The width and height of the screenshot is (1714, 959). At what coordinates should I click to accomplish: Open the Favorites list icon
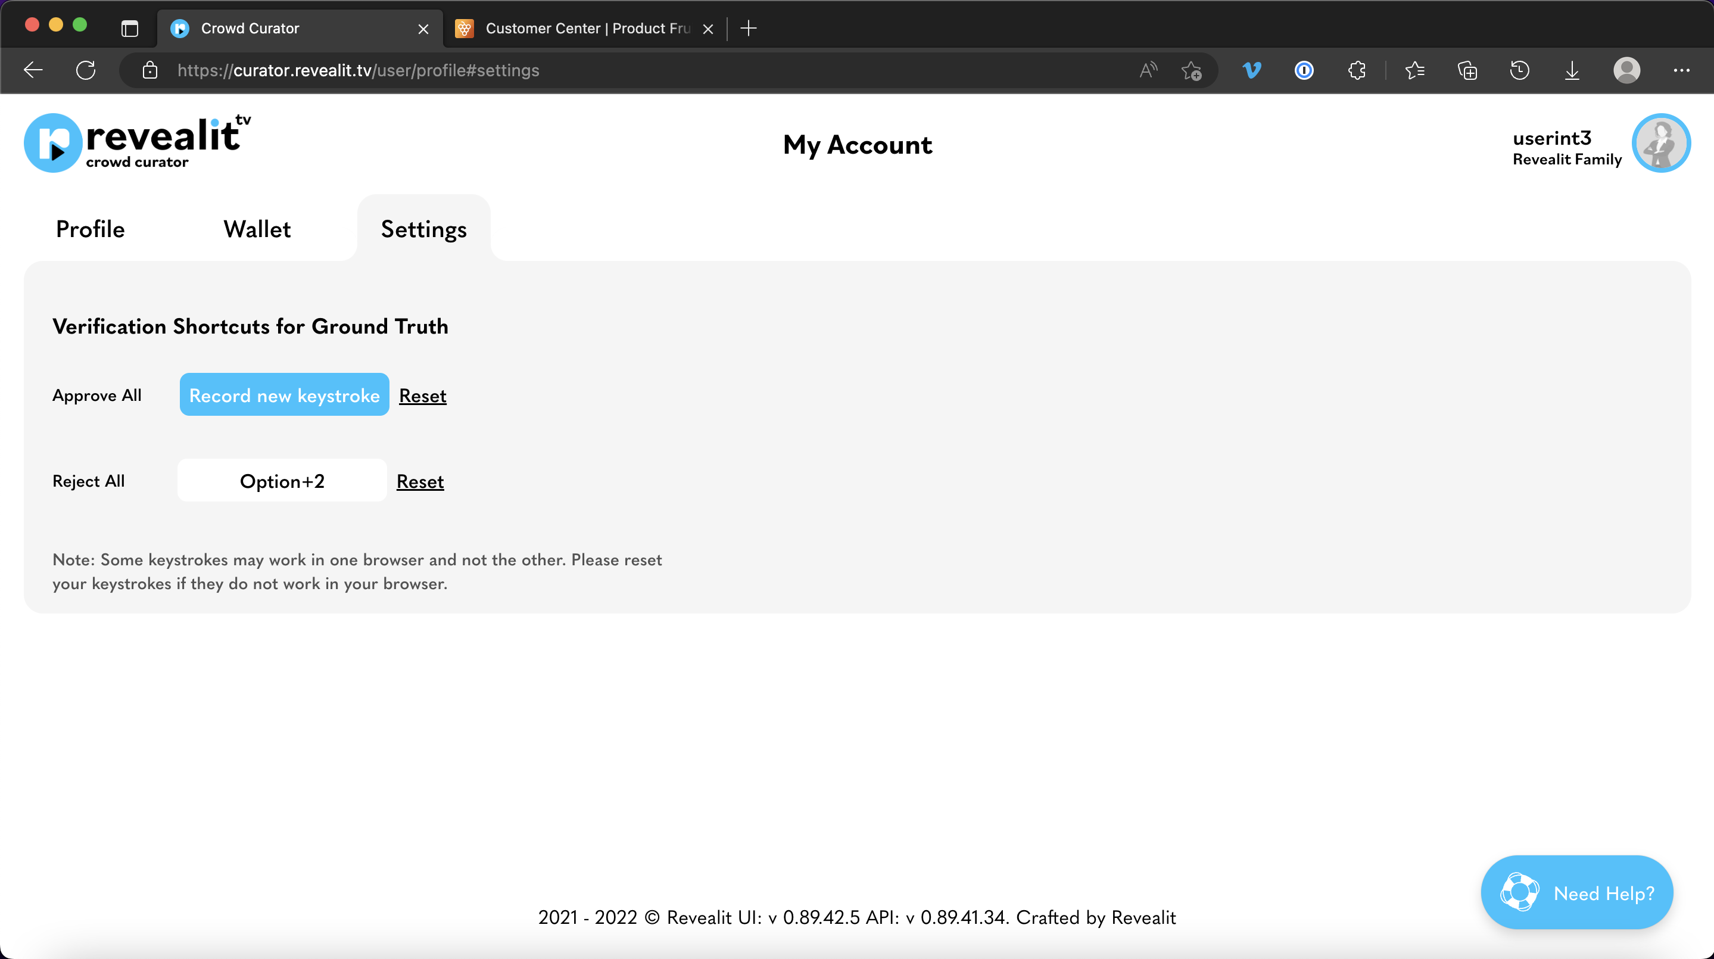point(1414,70)
